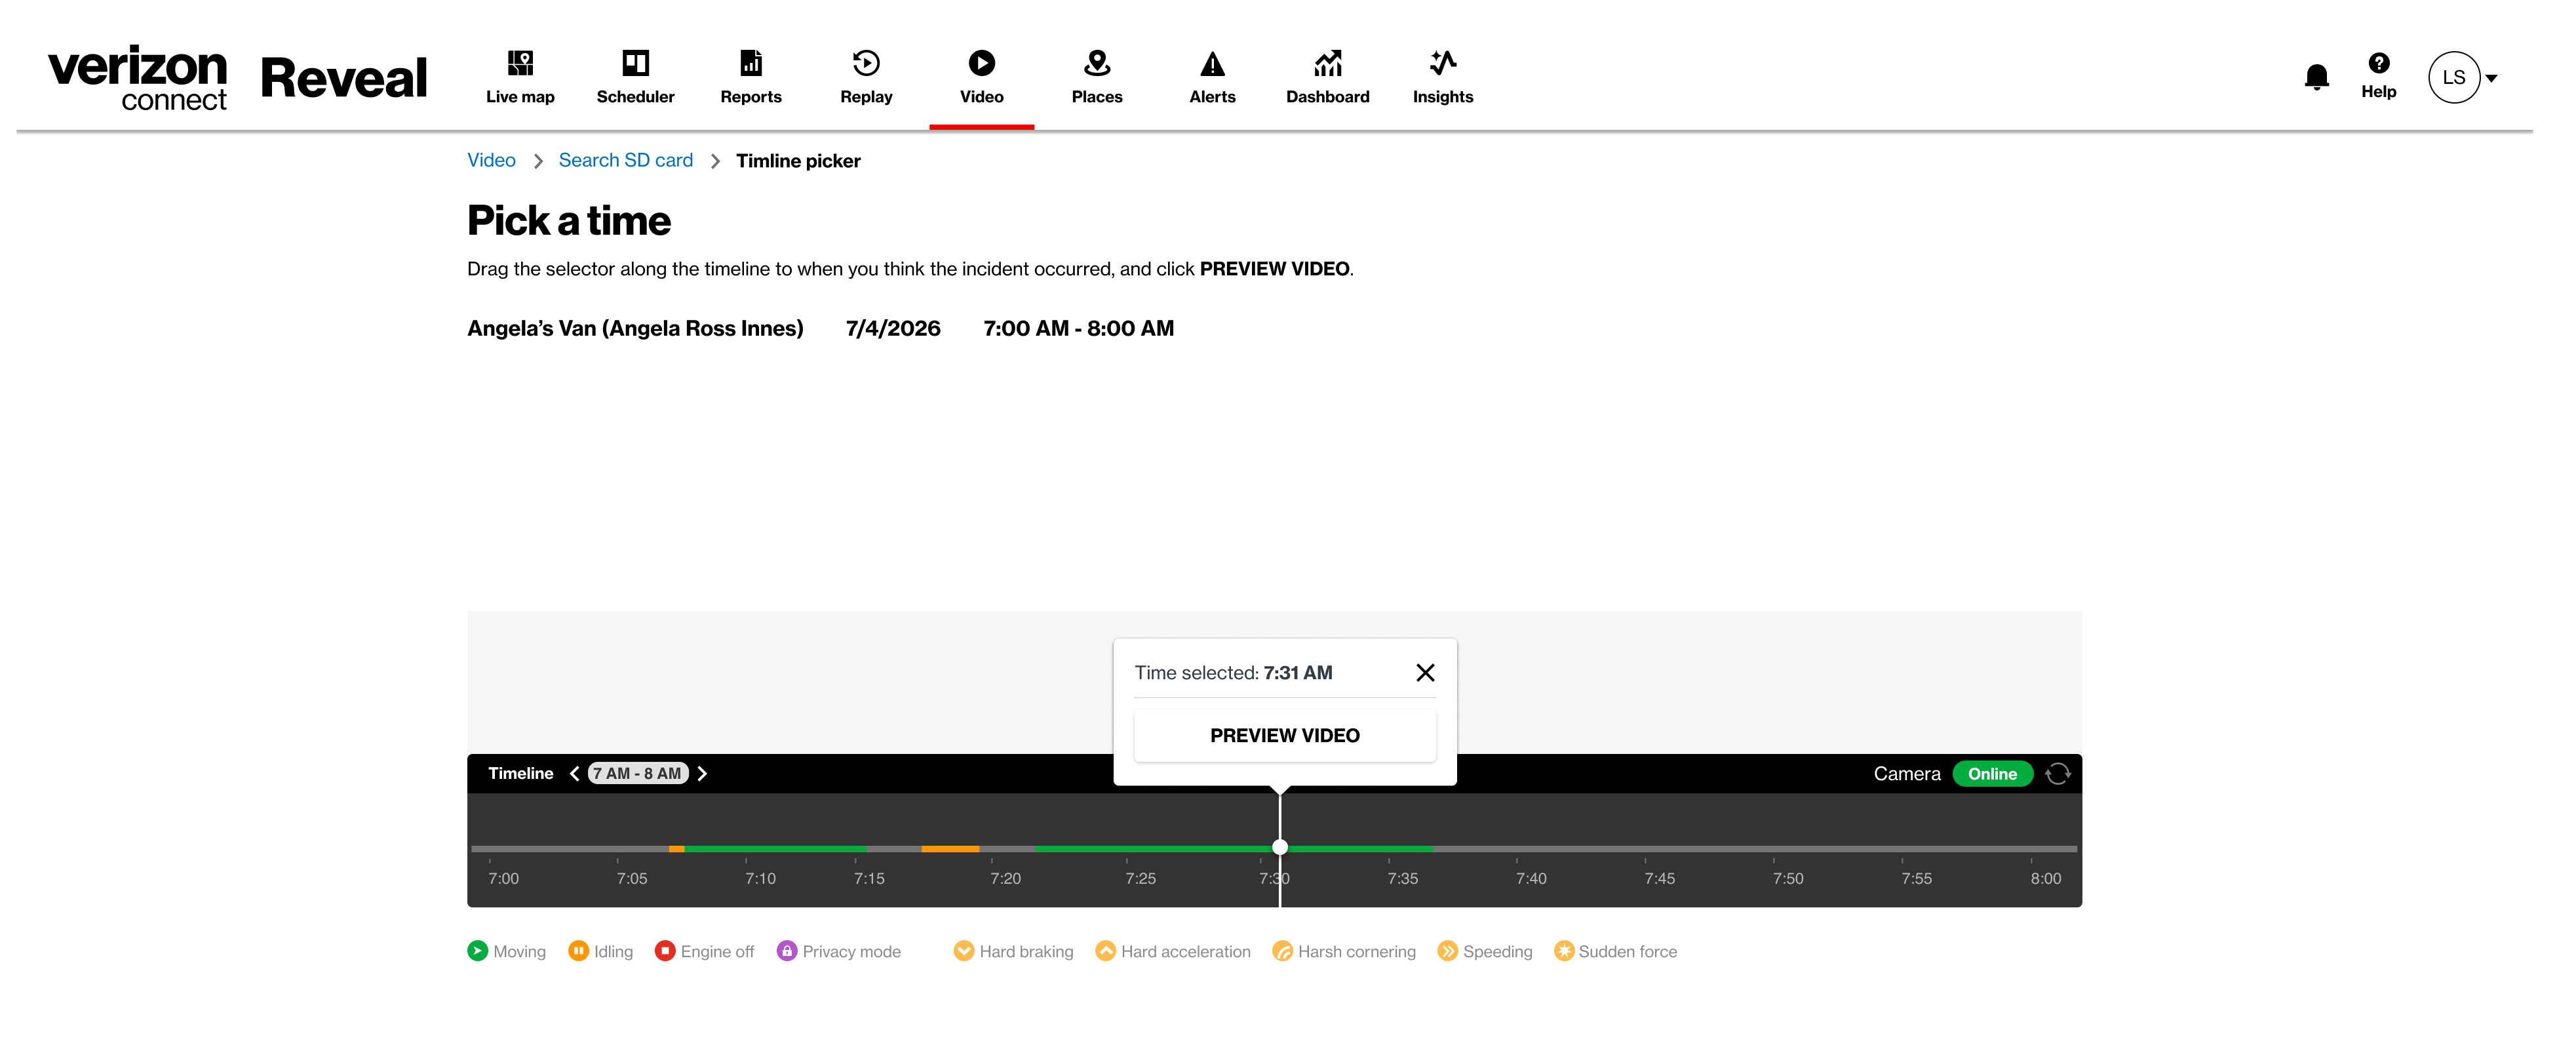Viewport: 2576px width, 1049px height.
Task: Click the notifications bell icon
Action: coord(2316,77)
